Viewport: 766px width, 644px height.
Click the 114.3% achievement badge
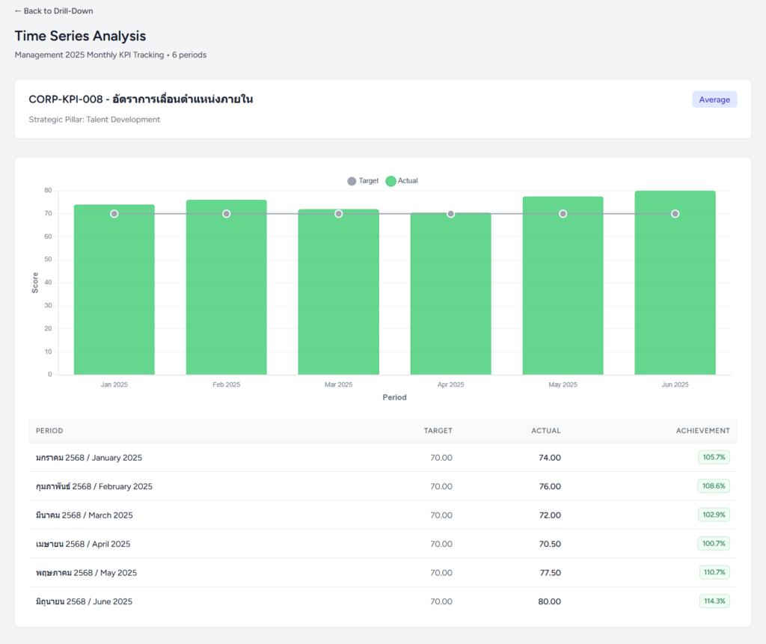(x=714, y=601)
